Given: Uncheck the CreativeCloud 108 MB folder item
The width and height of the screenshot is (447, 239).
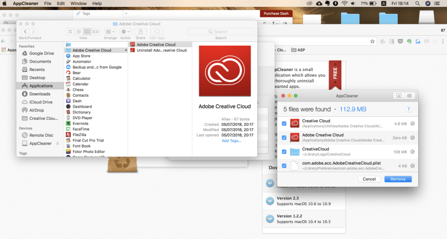Looking at the screenshot, I should click(284, 152).
